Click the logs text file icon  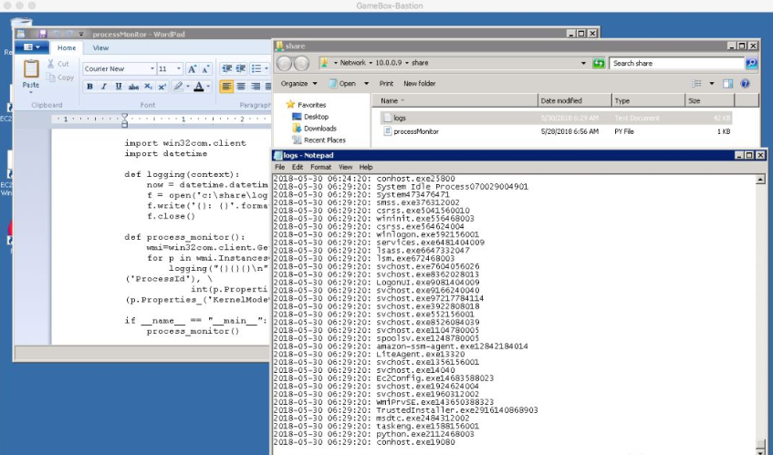click(x=388, y=118)
